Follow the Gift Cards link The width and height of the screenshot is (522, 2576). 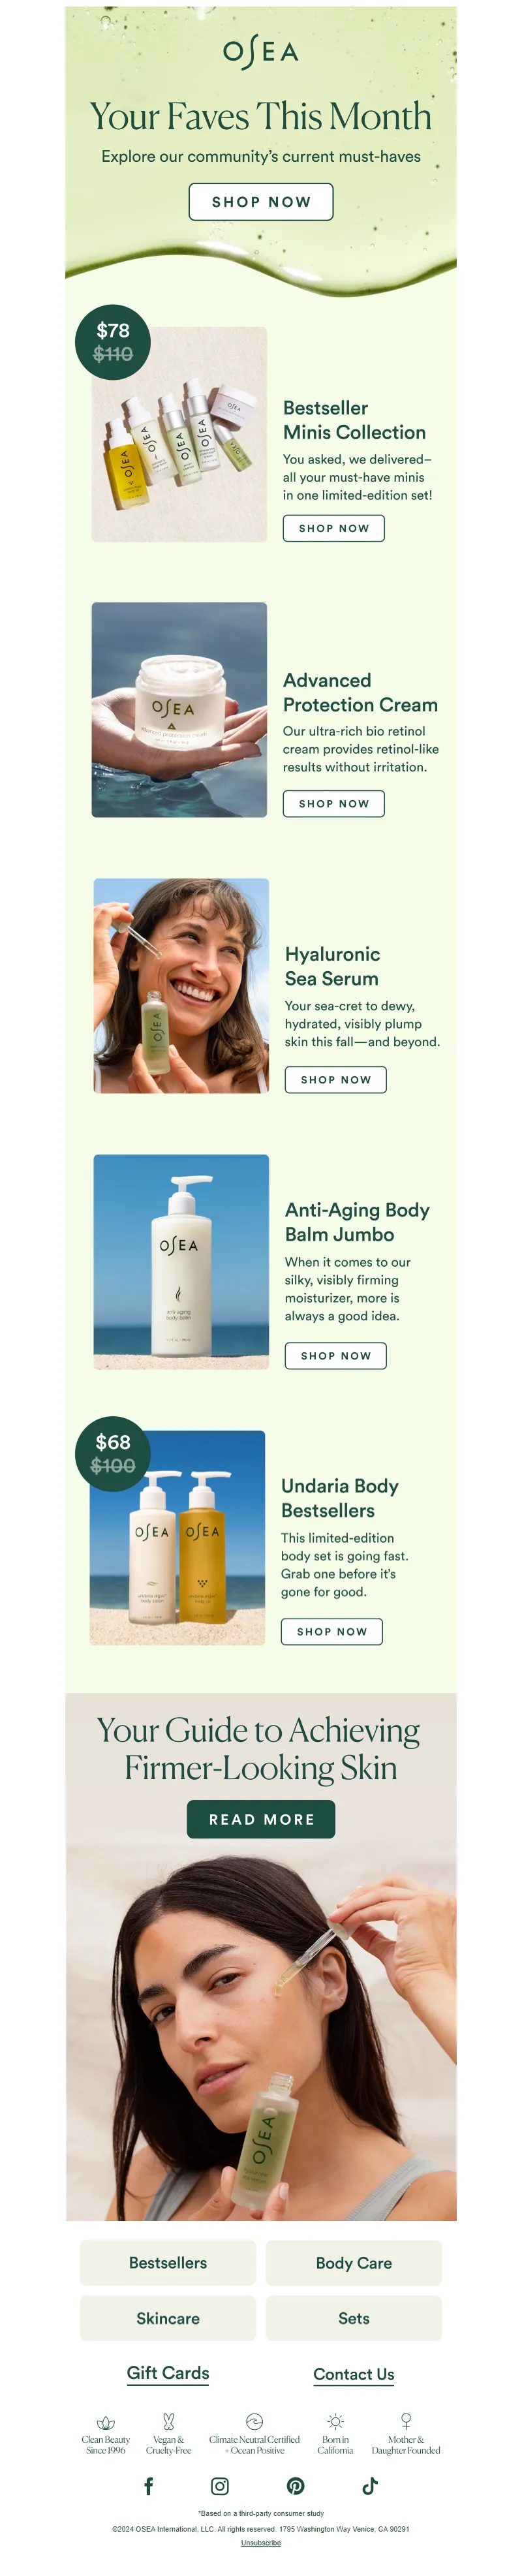[x=168, y=2373]
